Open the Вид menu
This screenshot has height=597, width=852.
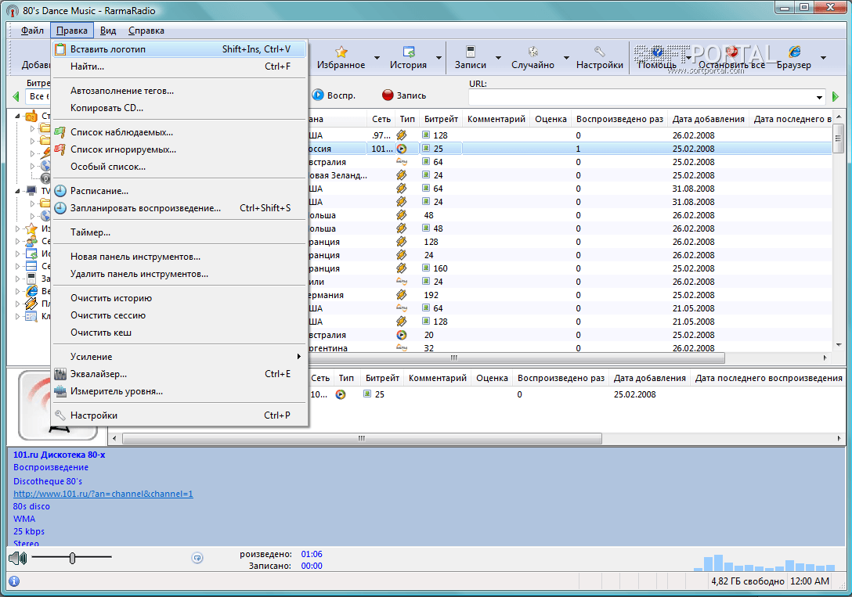[x=108, y=31]
